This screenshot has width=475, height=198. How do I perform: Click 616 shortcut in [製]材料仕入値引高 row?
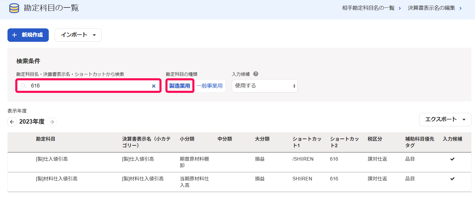334,179
